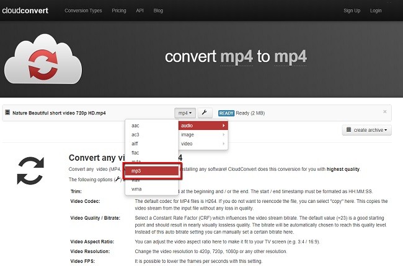Click the Video Quality / Bitrate: label
This screenshot has height=266, width=403.
(x=95, y=218)
